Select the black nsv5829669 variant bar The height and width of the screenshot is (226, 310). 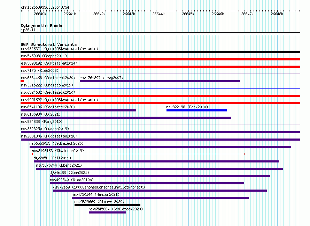[107, 205]
